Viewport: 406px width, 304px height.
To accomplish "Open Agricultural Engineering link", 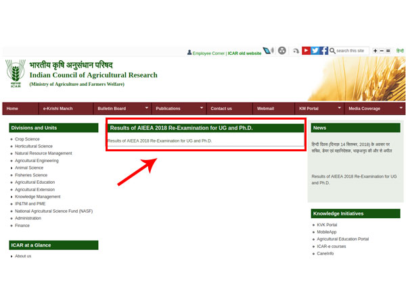I will click(x=37, y=161).
